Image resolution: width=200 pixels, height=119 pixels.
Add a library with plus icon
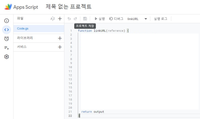60,38
